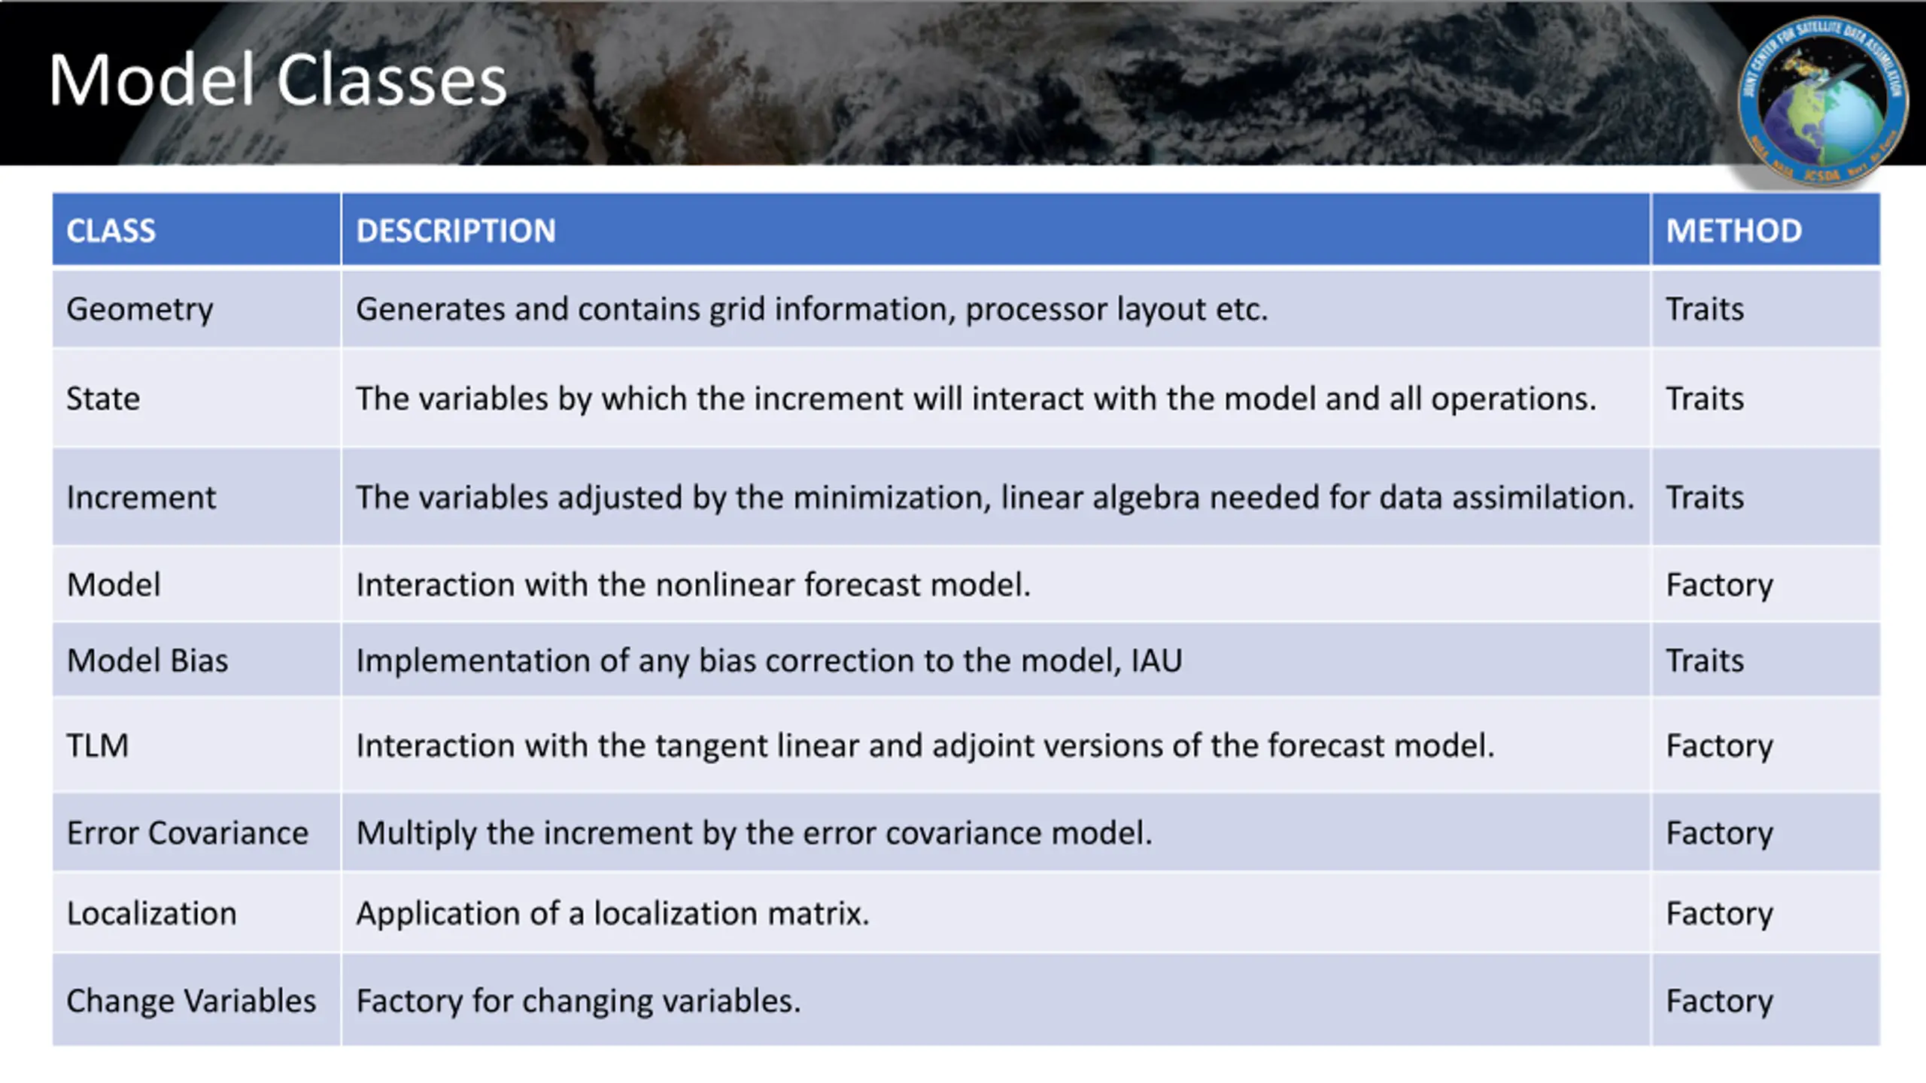This screenshot has width=1926, height=1083.
Task: Select Traits method in Geometry row
Action: point(1704,309)
